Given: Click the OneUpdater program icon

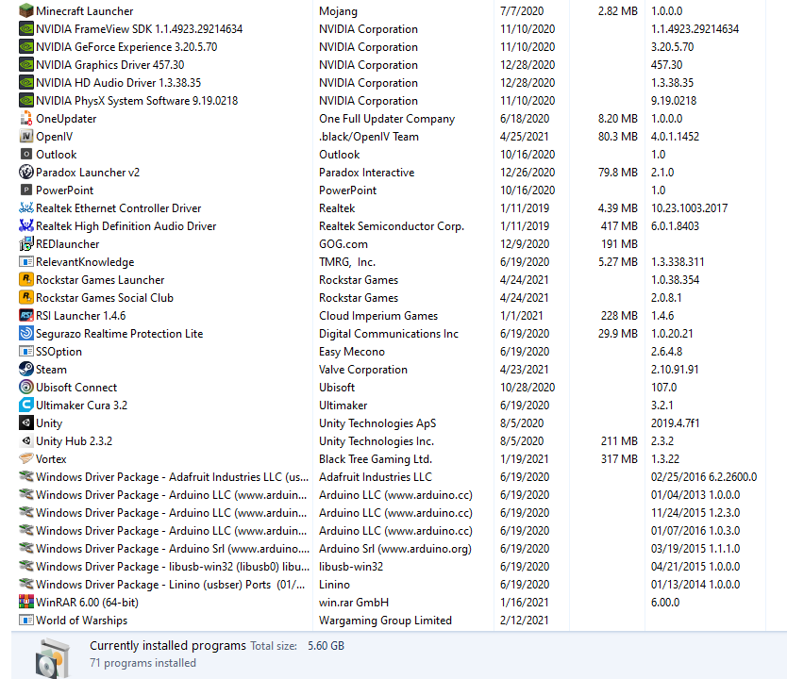Looking at the screenshot, I should tap(26, 118).
